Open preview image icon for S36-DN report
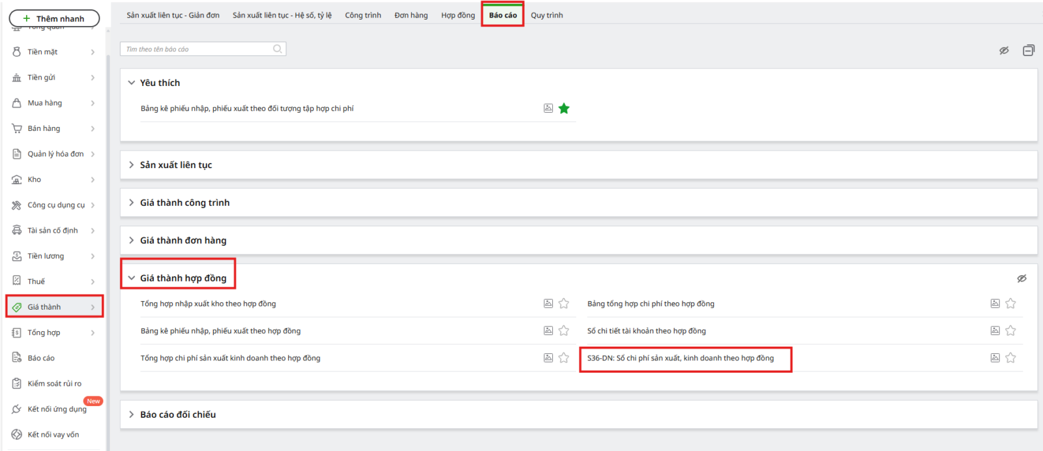Image resolution: width=1043 pixels, height=451 pixels. [x=995, y=358]
